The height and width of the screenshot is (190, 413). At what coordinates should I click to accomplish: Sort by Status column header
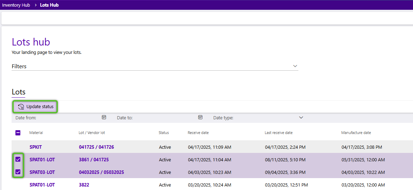click(163, 133)
